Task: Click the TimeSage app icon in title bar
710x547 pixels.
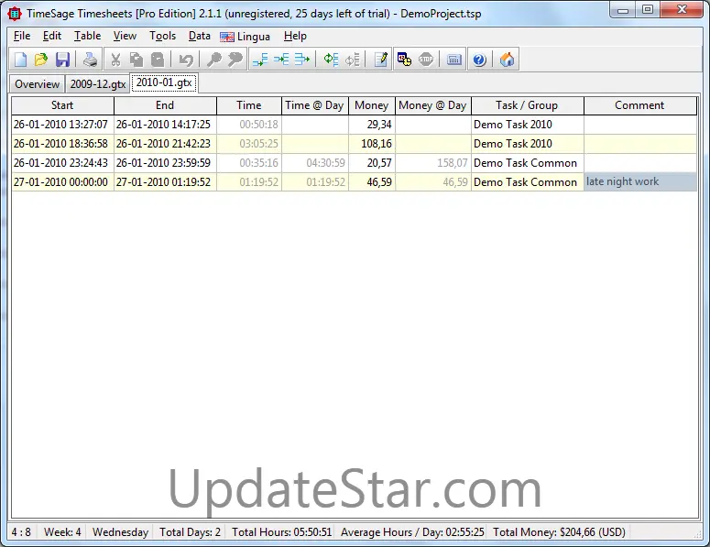Action: click(15, 14)
